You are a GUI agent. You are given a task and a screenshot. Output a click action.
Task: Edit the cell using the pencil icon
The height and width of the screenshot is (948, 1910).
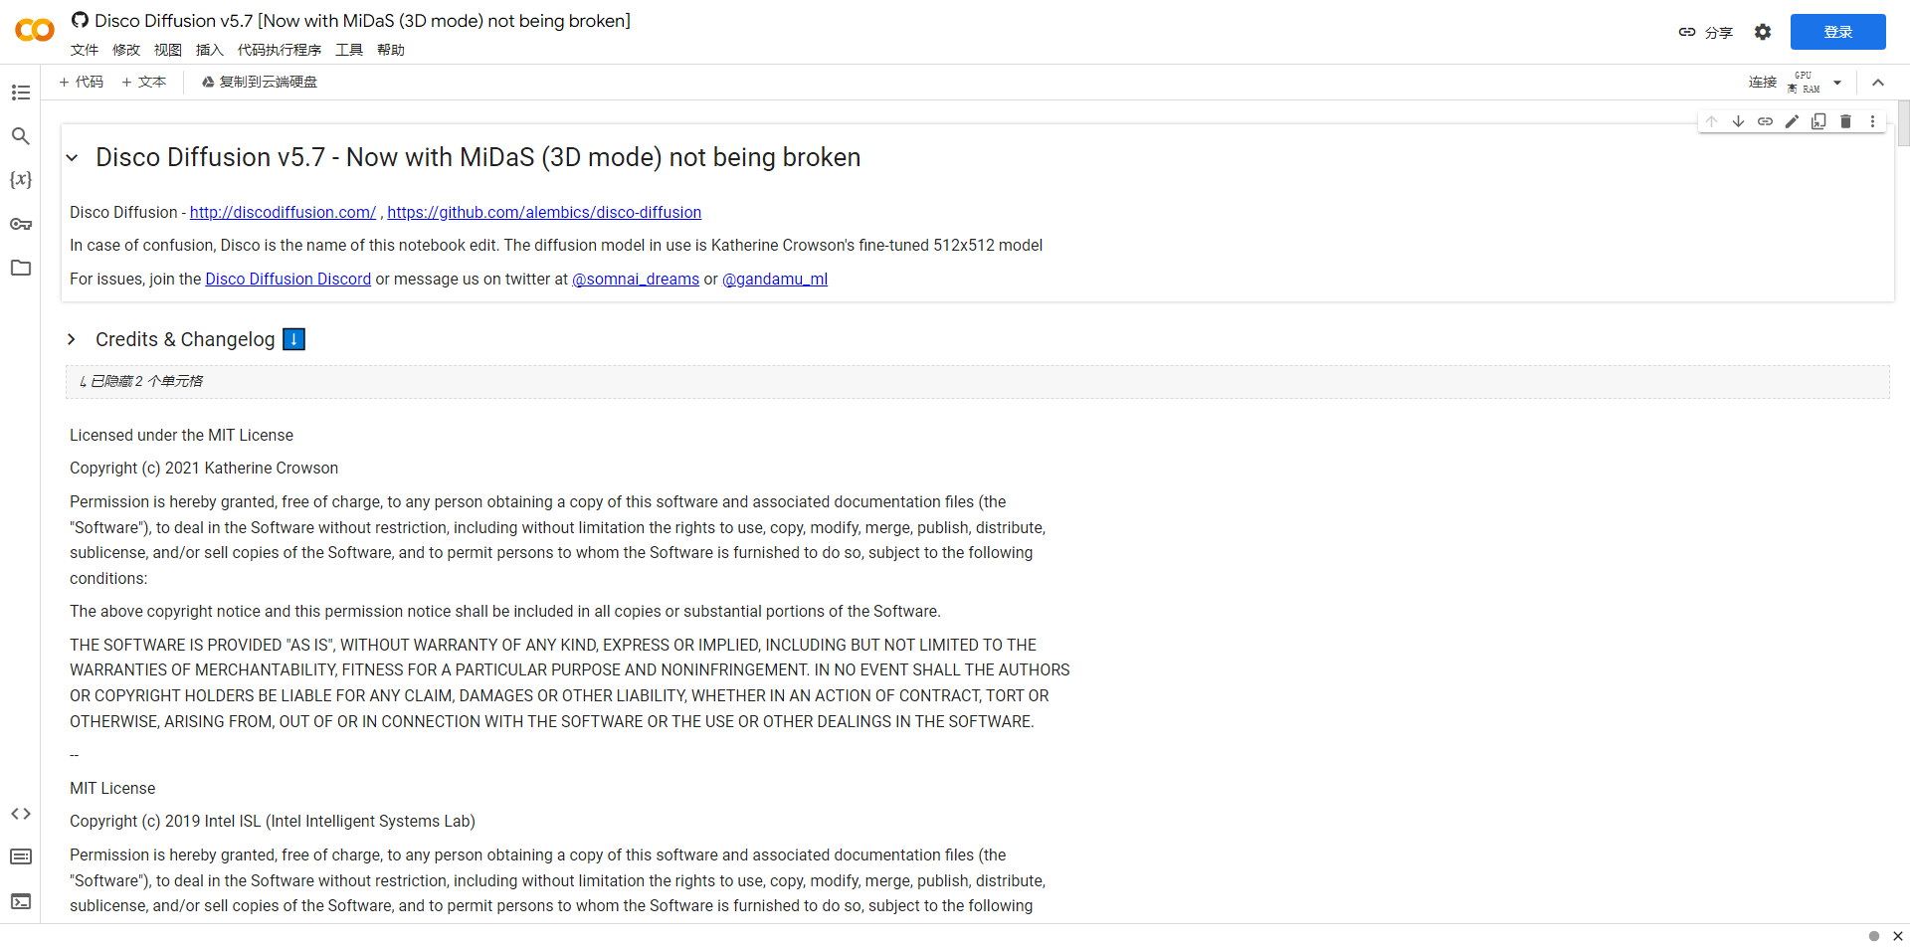[x=1792, y=121]
